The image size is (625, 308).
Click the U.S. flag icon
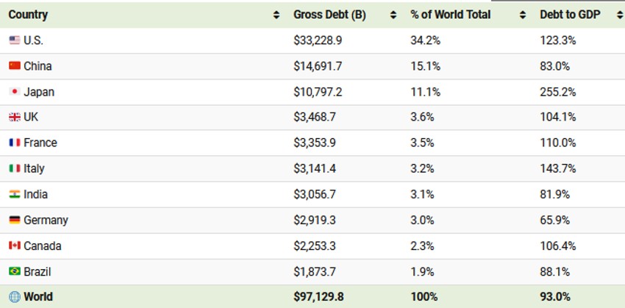[15, 40]
